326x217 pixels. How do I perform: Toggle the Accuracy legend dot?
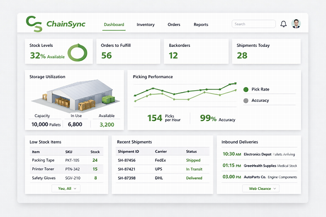(246, 101)
